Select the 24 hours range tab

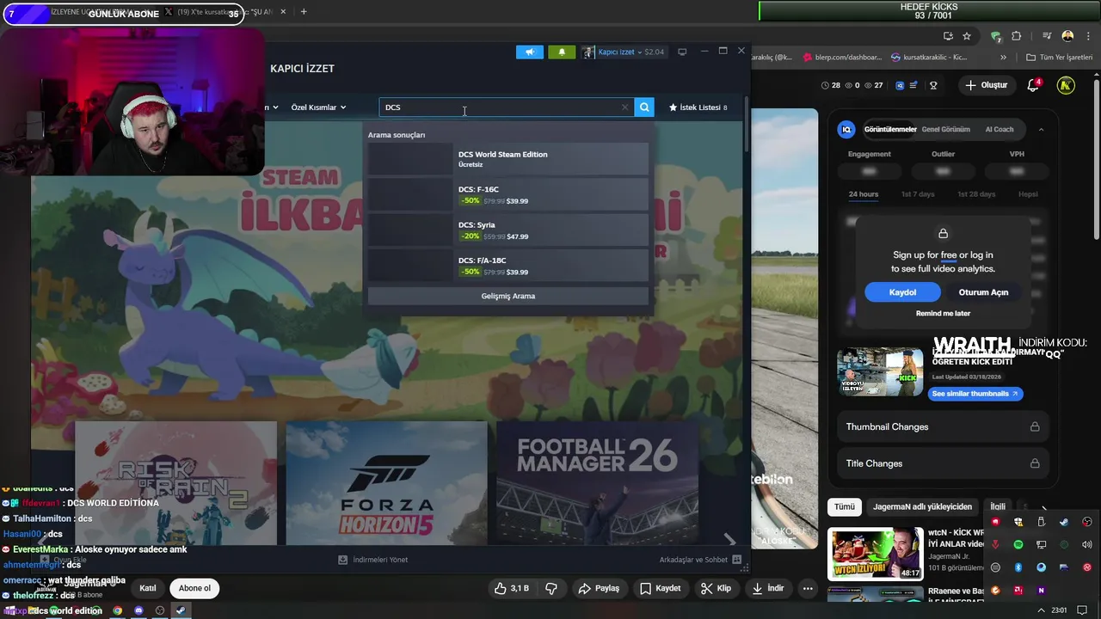click(x=864, y=194)
